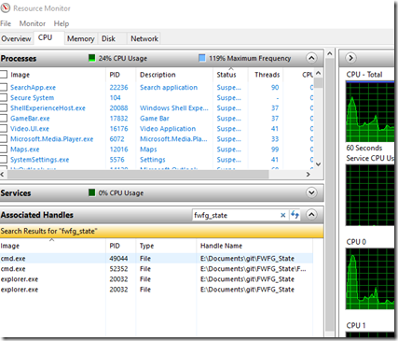
Task: Check the ShellExperienceHost.exe checkbox
Action: 4,108
